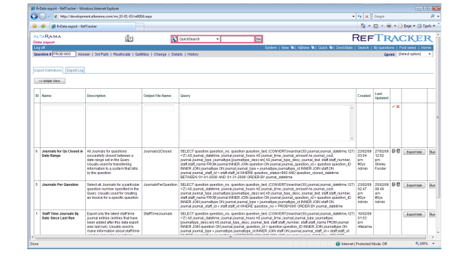Open the System menu link
The image size is (464, 256).
[270, 47]
